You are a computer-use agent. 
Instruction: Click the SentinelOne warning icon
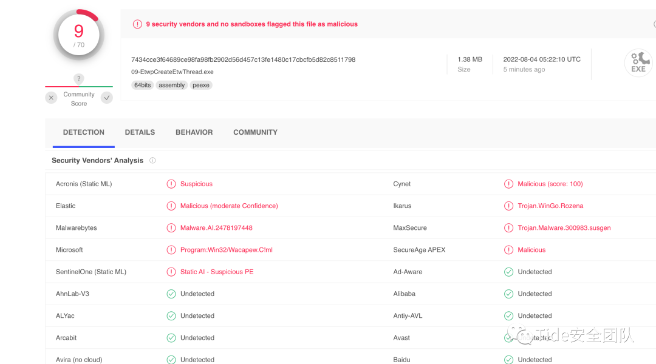(171, 272)
